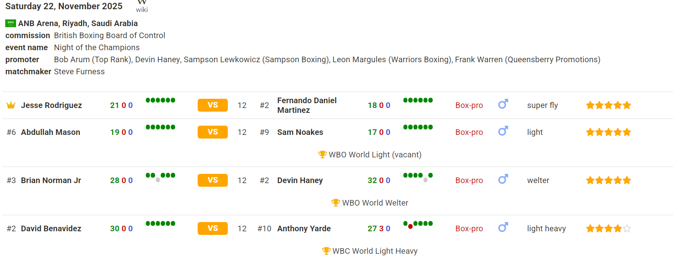Viewport: 673px width, 265px height.
Task: Open Devin Haney's profile
Action: (x=300, y=180)
